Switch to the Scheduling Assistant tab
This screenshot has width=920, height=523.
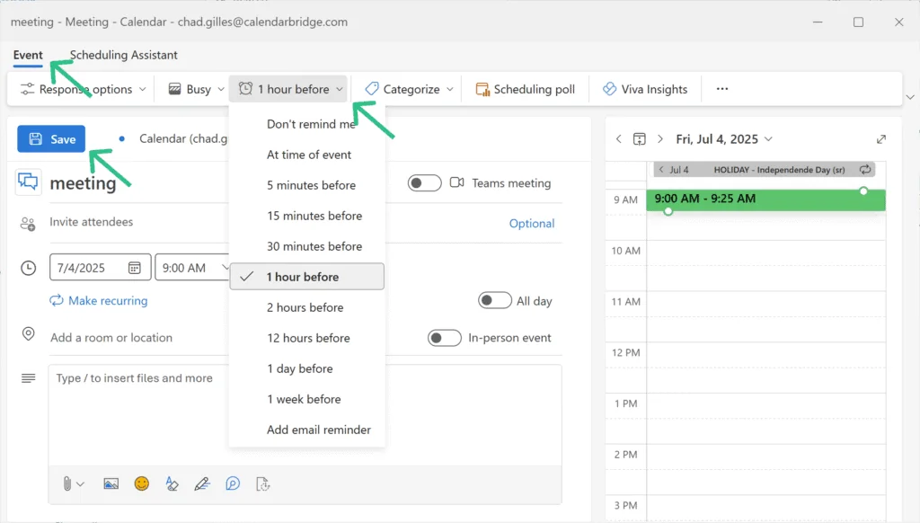click(123, 55)
